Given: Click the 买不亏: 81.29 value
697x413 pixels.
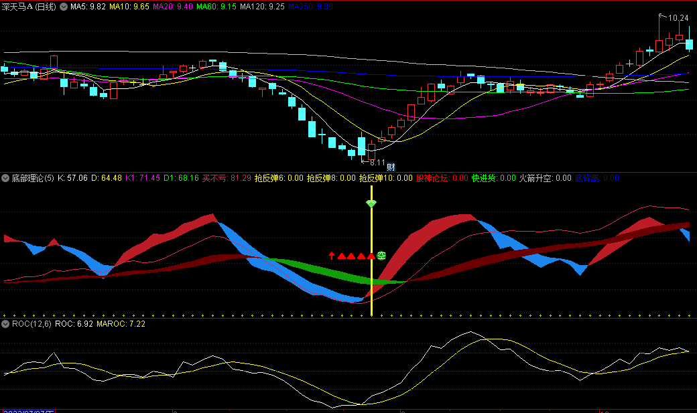Looking at the screenshot, I should (x=227, y=178).
